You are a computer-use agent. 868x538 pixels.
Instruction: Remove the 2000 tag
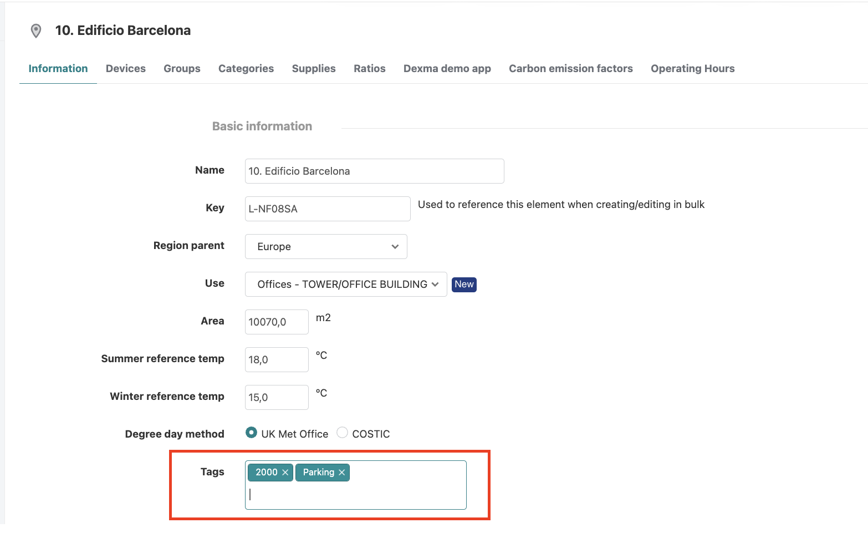[285, 473]
